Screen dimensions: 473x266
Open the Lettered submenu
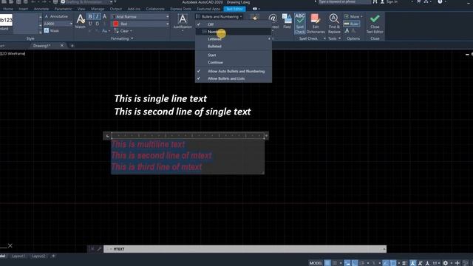pos(234,39)
